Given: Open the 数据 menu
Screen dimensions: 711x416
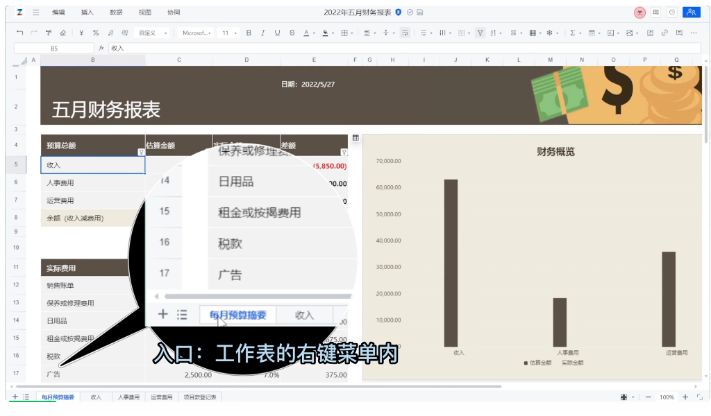Looking at the screenshot, I should pyautogui.click(x=116, y=12).
